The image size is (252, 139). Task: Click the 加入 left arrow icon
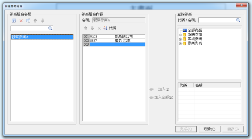152,89
